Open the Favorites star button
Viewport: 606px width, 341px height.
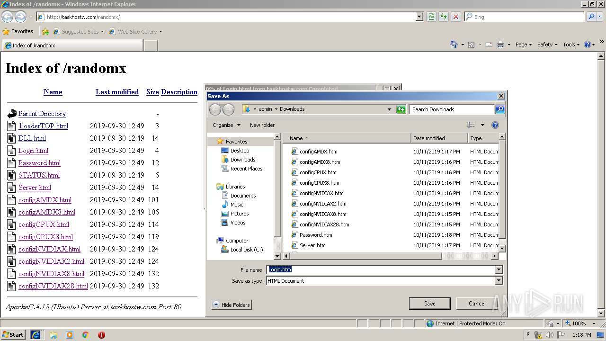coord(18,31)
